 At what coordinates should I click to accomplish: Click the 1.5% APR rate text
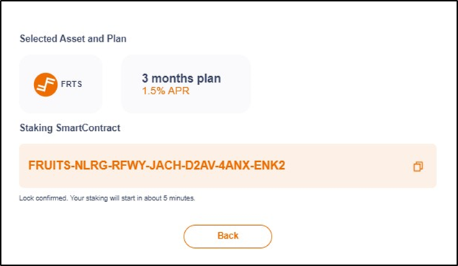point(166,91)
